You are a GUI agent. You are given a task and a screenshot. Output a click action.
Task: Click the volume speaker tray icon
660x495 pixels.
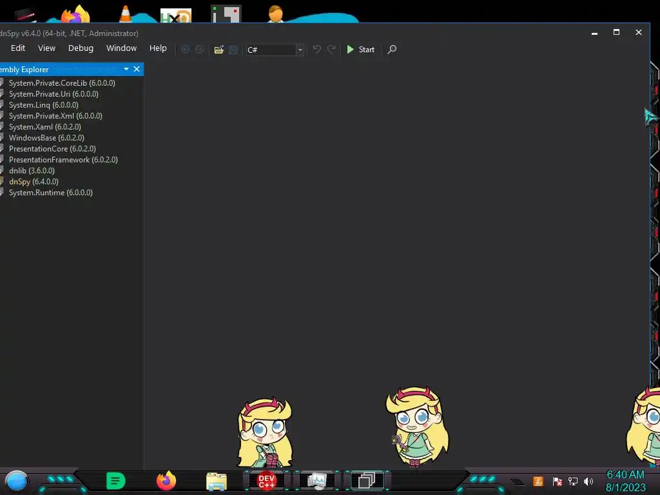(x=588, y=481)
